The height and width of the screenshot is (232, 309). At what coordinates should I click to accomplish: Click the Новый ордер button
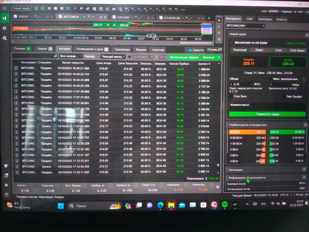(x=22, y=8)
